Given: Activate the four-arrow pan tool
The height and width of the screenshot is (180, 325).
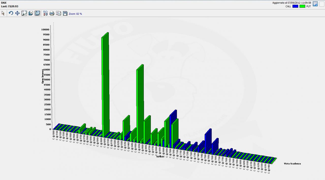Looking at the screenshot, I should tap(18, 13).
